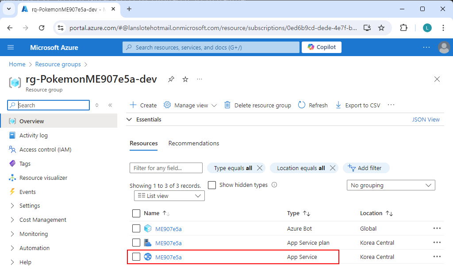This screenshot has width=453, height=277.
Task: Add resource group to favorites star
Action: 185,79
